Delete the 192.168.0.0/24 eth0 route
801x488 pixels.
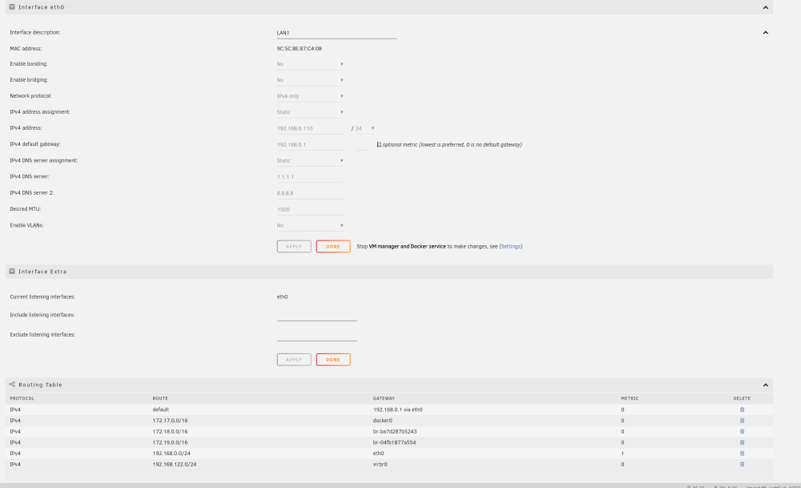point(742,454)
